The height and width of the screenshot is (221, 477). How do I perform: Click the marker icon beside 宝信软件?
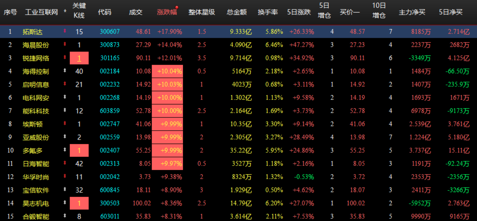tap(65, 190)
